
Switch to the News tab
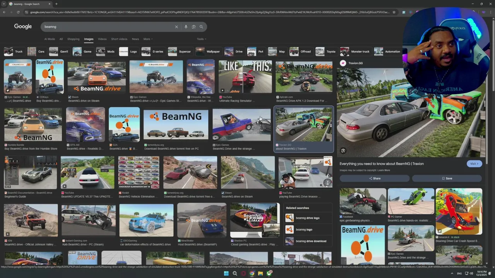135,39
